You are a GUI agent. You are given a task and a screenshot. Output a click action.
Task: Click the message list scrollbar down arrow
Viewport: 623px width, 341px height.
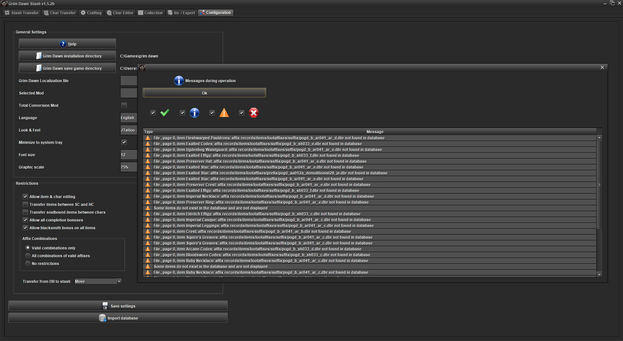click(x=599, y=274)
